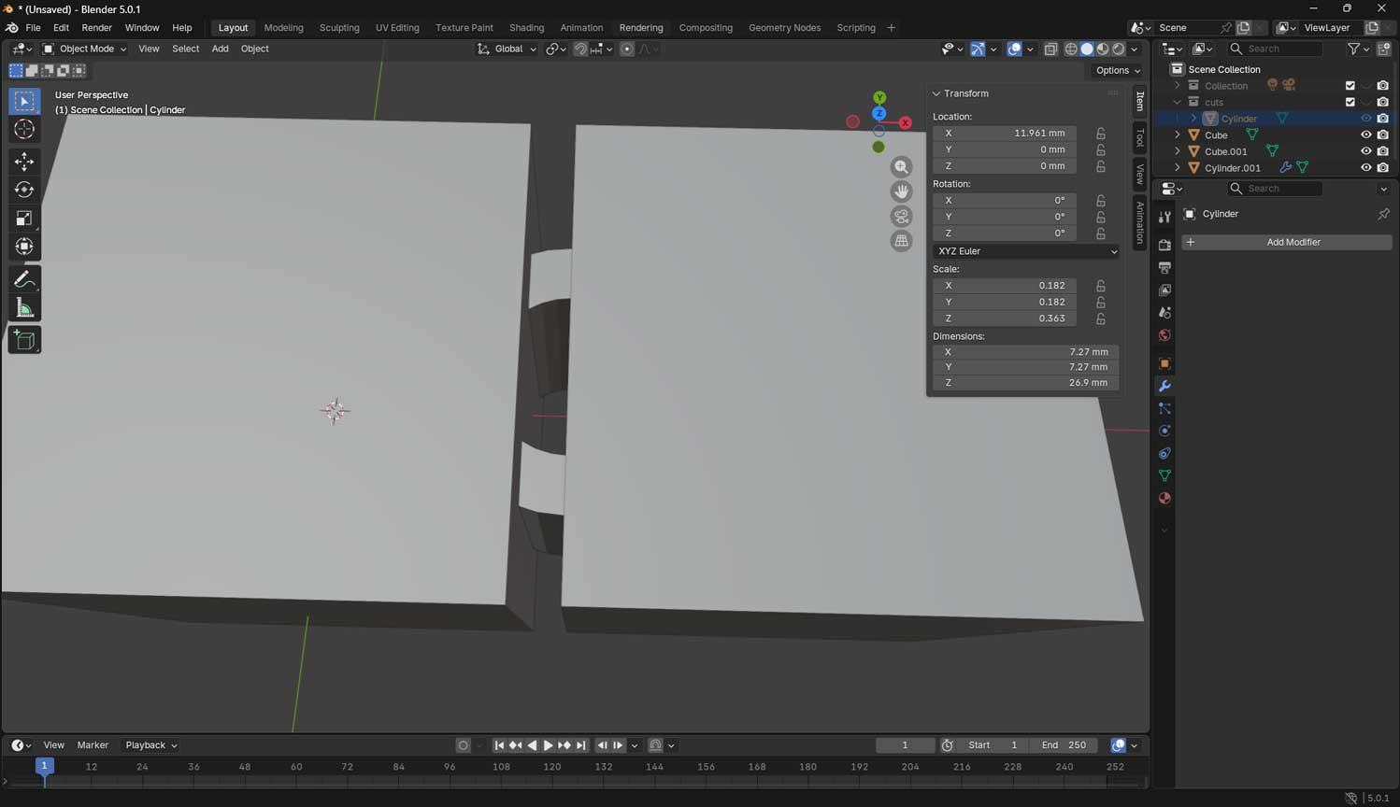The width and height of the screenshot is (1400, 807).
Task: Toggle X-ray mode in viewport header
Action: (1050, 49)
